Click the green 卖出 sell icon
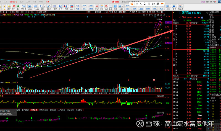Viewport: 221px width, 131px height. click(18, 6)
